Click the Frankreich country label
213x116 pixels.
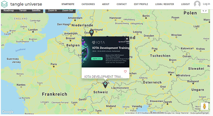[x=55, y=94]
